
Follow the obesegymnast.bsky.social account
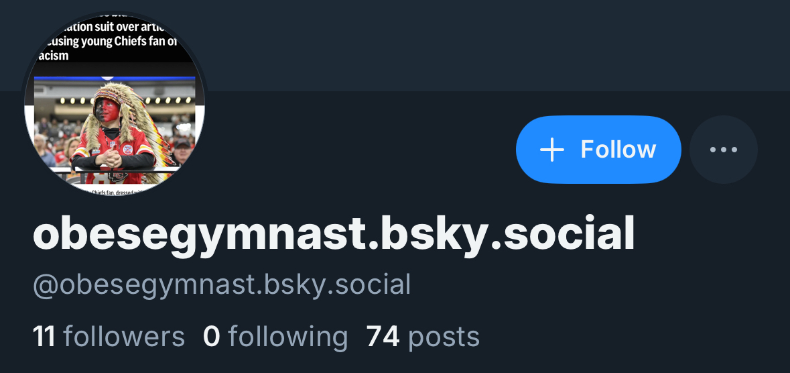pos(598,150)
